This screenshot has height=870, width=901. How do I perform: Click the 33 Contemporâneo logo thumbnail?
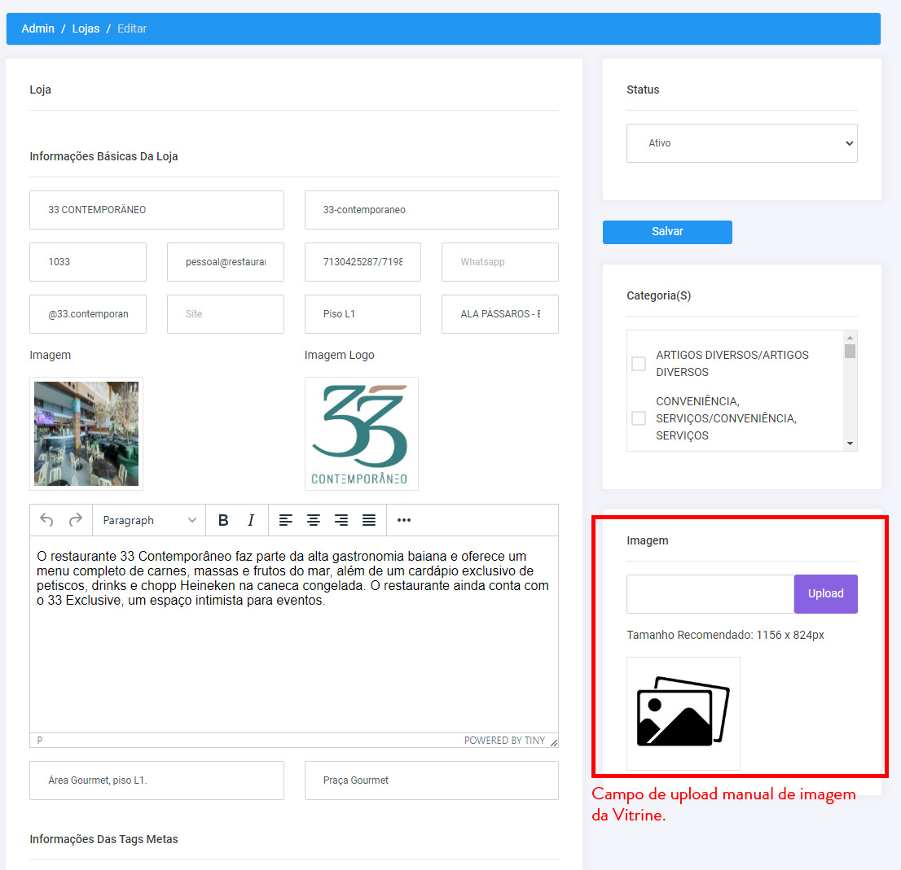[362, 434]
